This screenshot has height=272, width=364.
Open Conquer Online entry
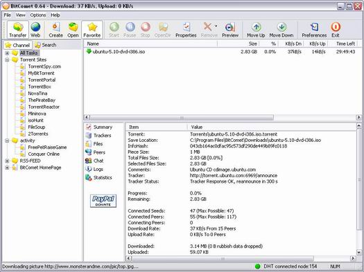coord(44,154)
